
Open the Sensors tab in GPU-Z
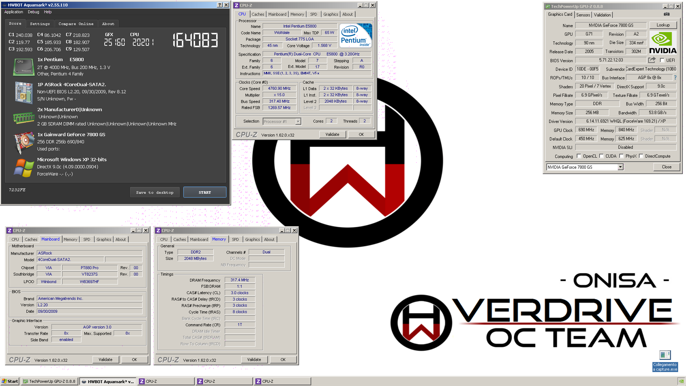[x=583, y=15]
